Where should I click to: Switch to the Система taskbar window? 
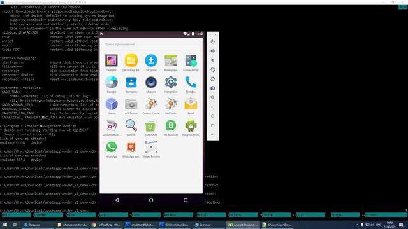click(208, 225)
